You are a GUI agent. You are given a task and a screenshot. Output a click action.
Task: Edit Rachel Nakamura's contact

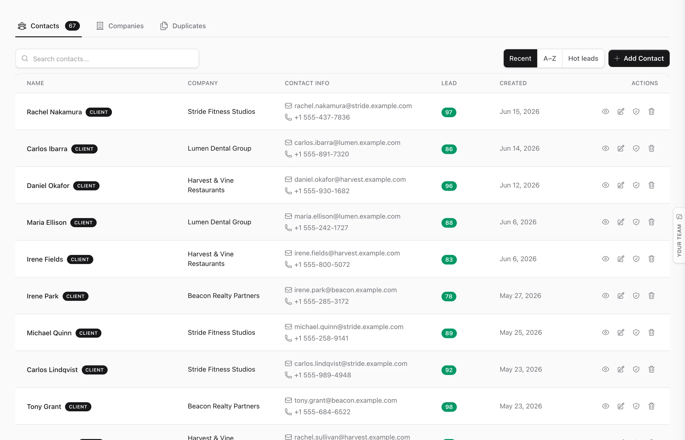pos(621,111)
